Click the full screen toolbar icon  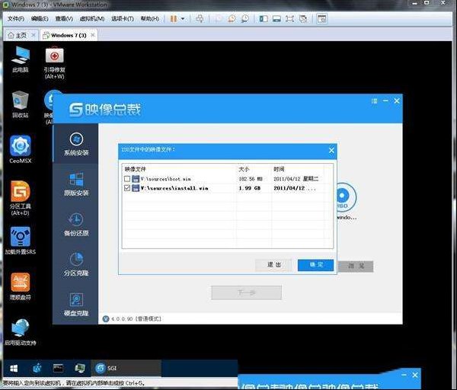coord(289,19)
